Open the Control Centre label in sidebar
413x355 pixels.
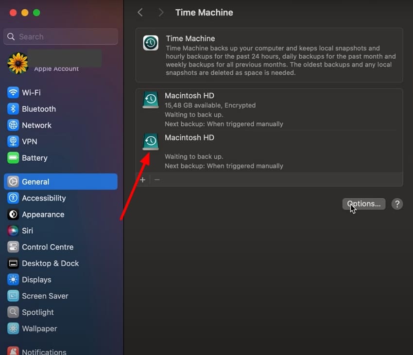[x=48, y=247]
